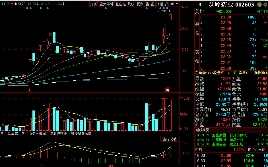This screenshot has width=268, height=167.
Task: Click 删自选 to remove from watchlist
Action: pos(121,4)
